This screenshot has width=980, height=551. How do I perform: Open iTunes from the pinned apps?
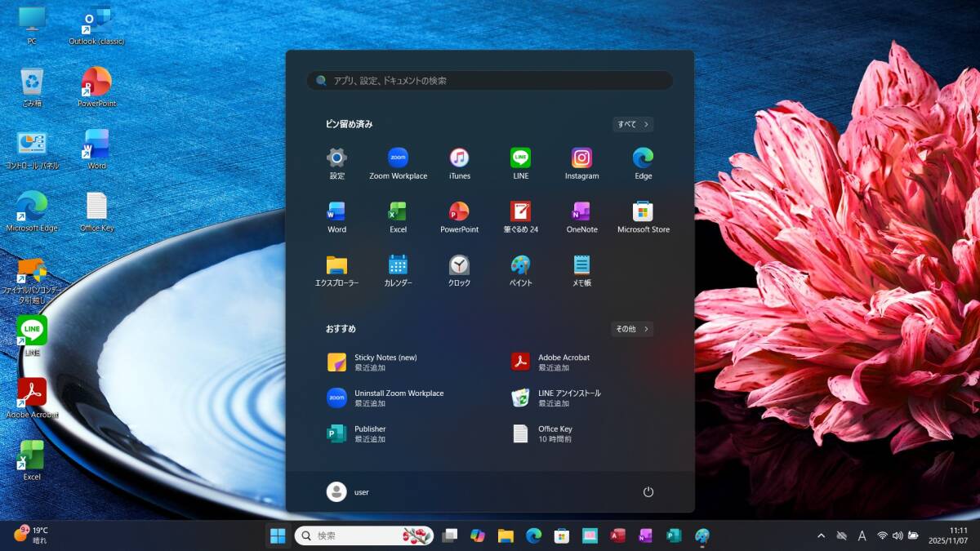point(459,164)
